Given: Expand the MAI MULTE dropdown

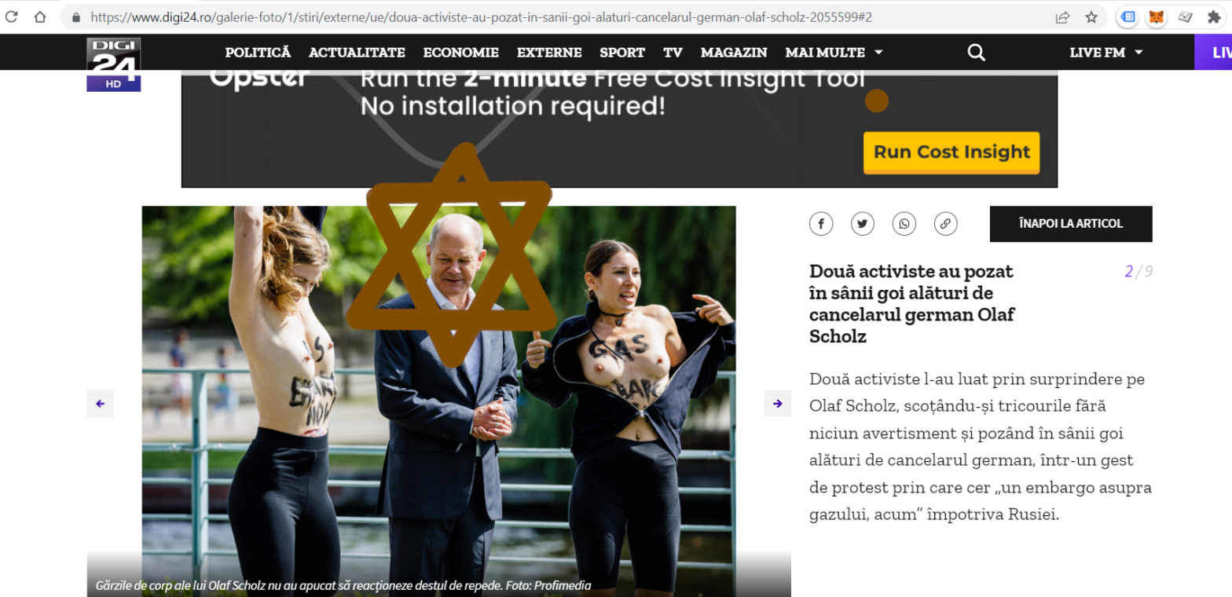Looking at the screenshot, I should click(834, 53).
